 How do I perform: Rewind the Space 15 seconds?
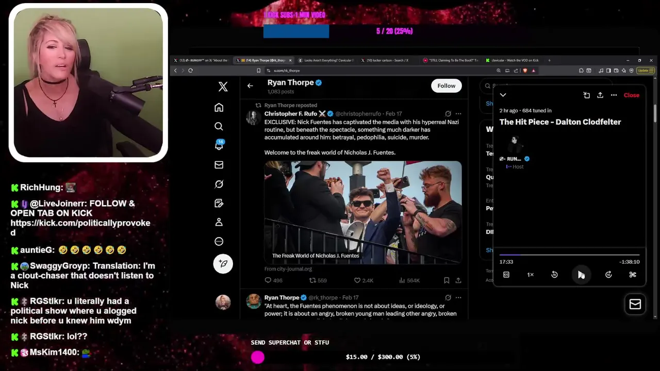pyautogui.click(x=554, y=275)
